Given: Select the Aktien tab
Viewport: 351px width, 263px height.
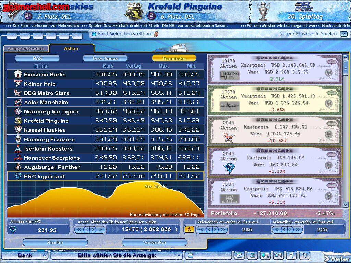Looking at the screenshot, I should 71,49.
